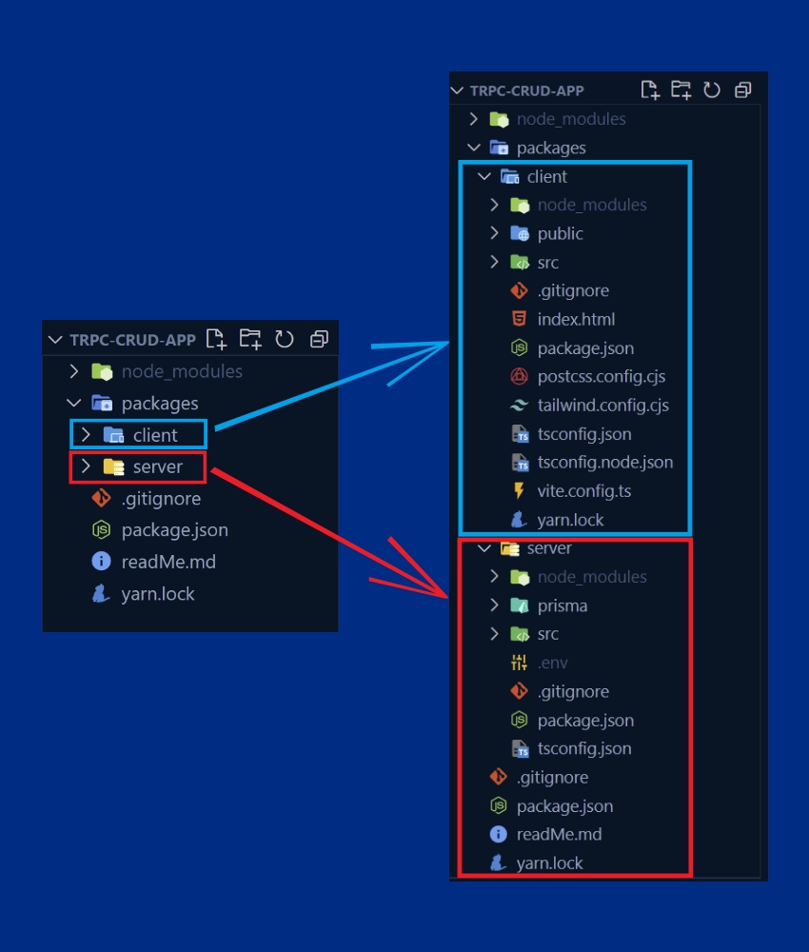The width and height of the screenshot is (809, 952).
Task: Click New File icon in left explorer panel
Action: (x=216, y=339)
